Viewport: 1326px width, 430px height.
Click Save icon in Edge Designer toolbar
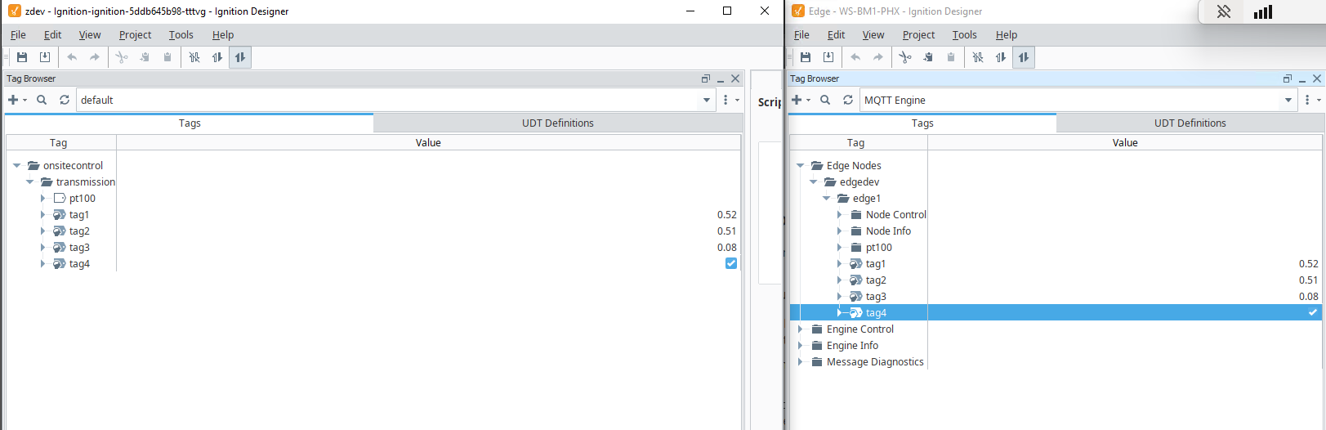(806, 57)
